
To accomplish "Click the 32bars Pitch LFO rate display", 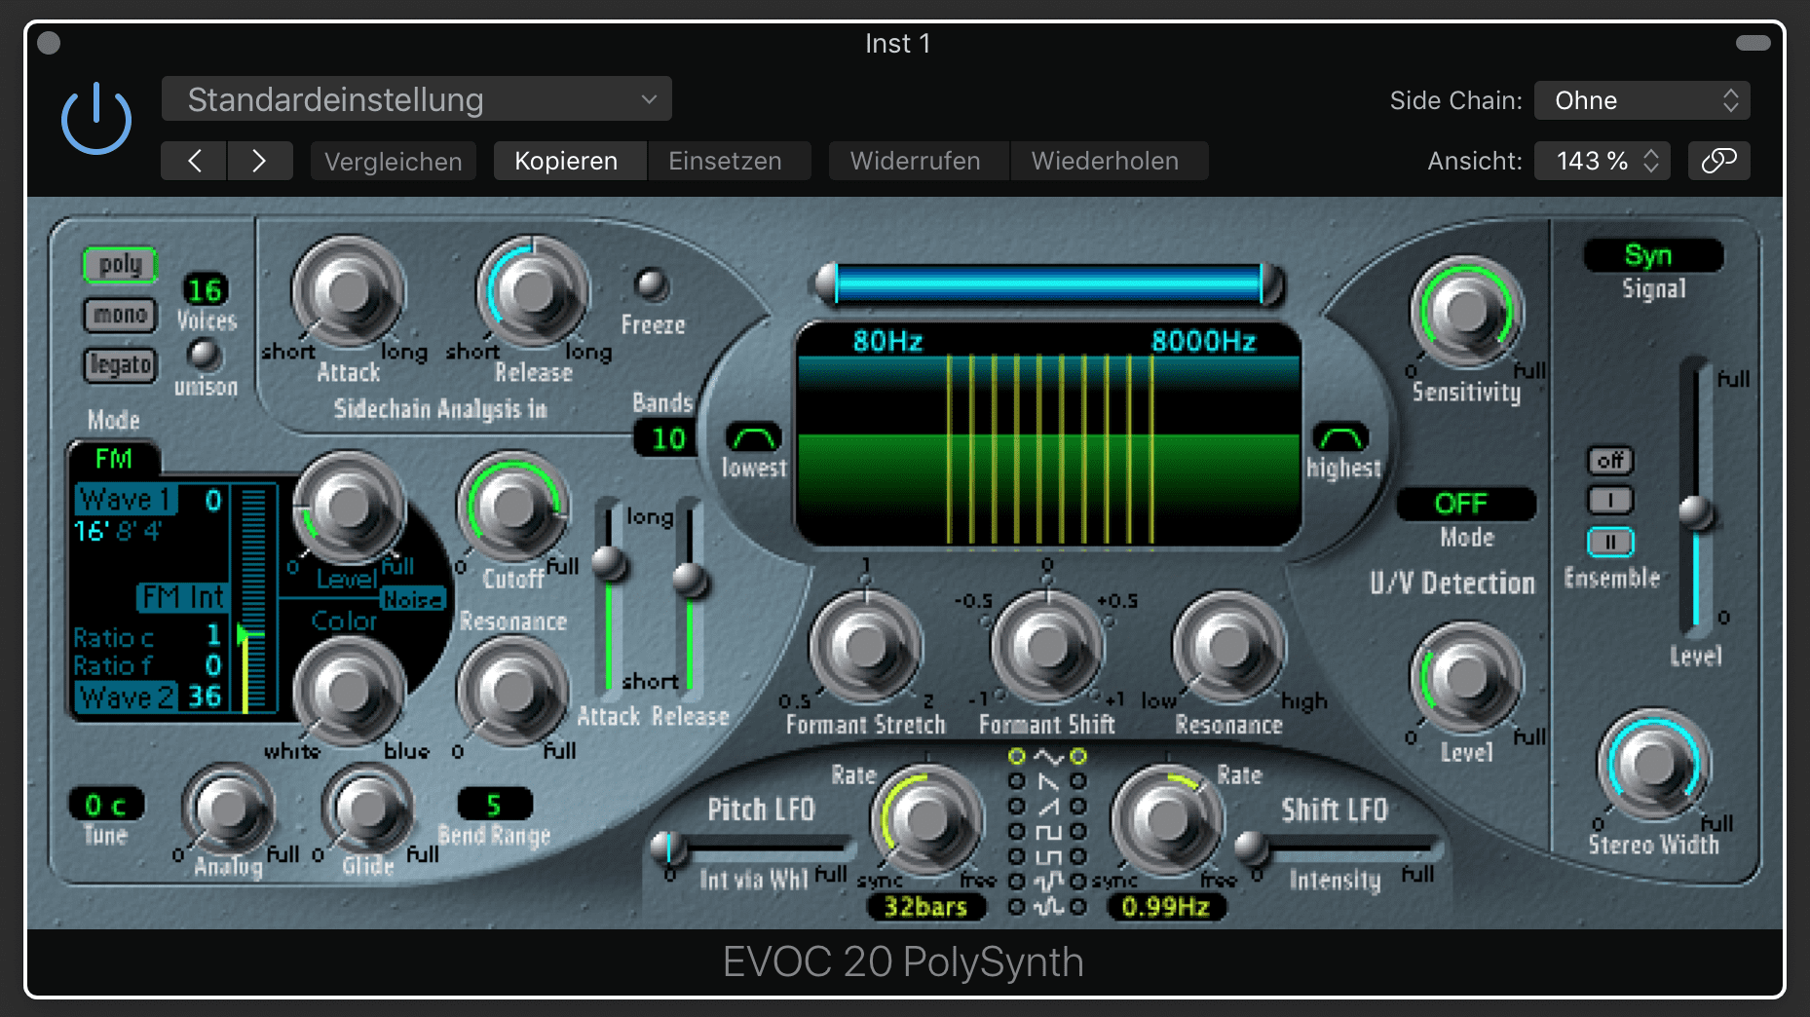I will point(925,907).
